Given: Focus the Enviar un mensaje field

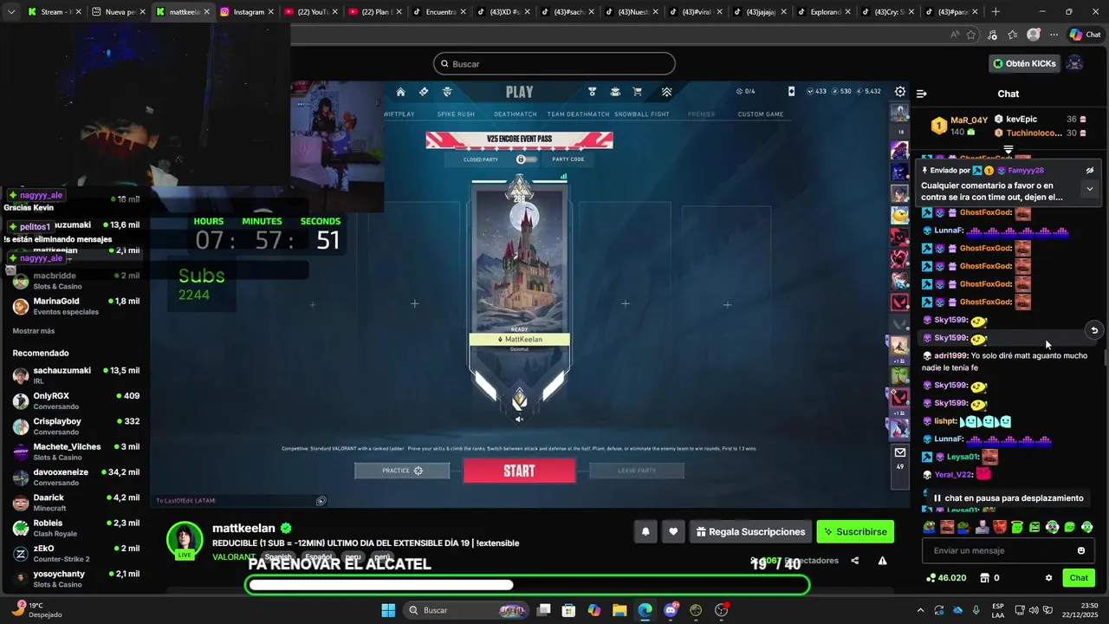Looking at the screenshot, I should [1008, 550].
